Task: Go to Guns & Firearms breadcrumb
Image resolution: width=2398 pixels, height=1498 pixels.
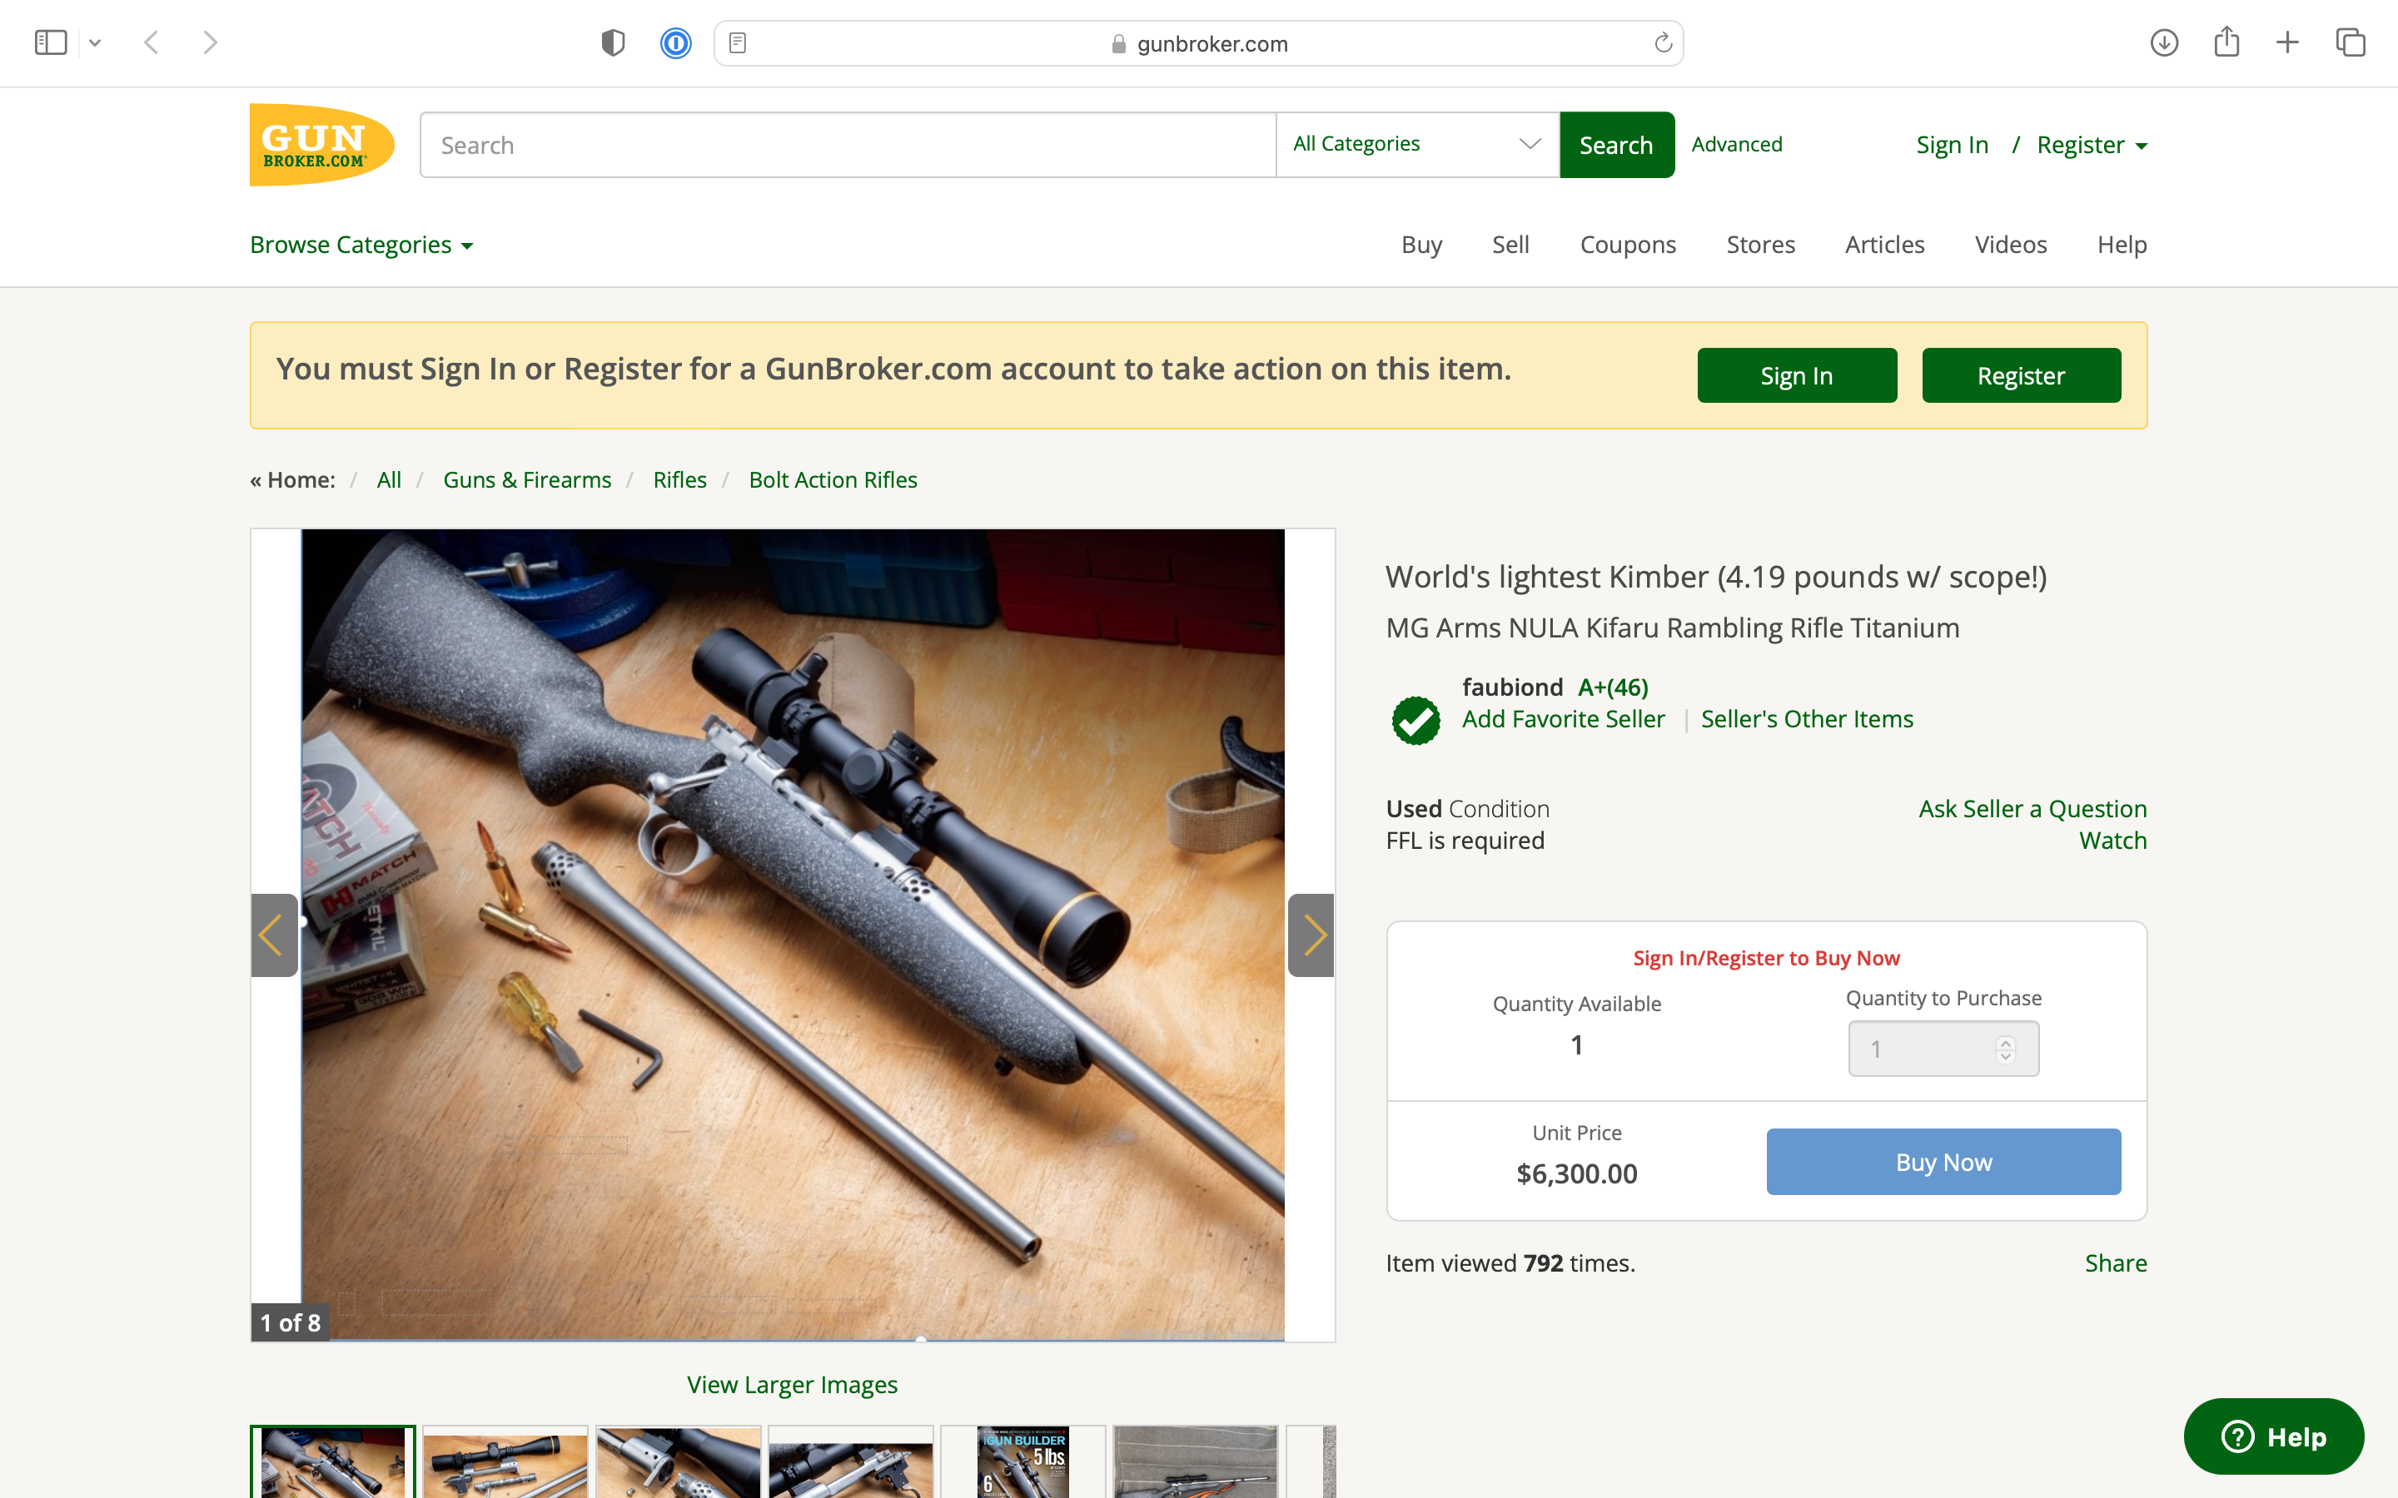Action: (x=527, y=479)
